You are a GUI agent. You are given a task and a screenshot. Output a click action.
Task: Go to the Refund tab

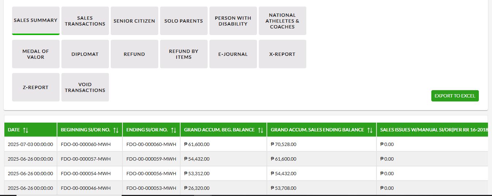pos(135,54)
